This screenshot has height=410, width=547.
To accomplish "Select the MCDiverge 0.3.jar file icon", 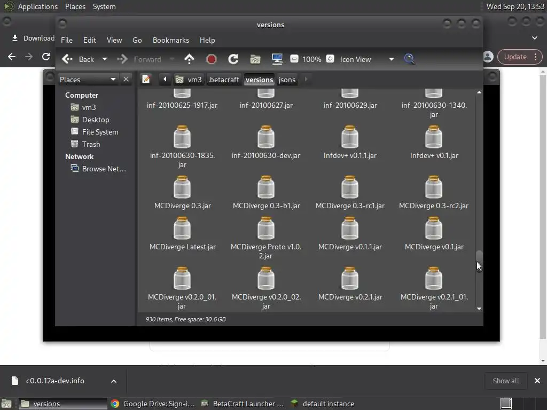I will [x=182, y=187].
